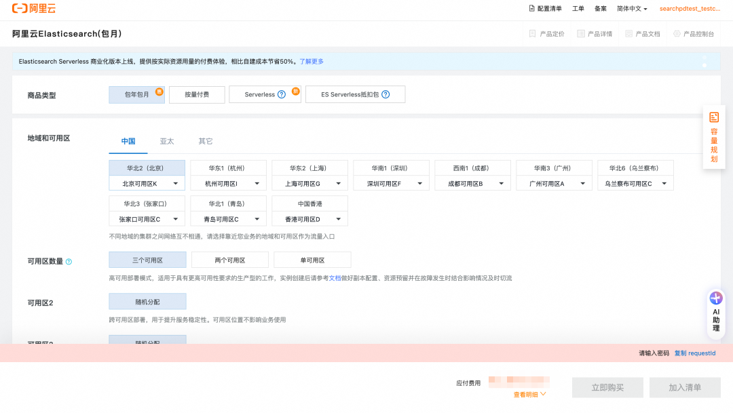Click the 加入清单 button
The height and width of the screenshot is (413, 733).
[x=685, y=387]
